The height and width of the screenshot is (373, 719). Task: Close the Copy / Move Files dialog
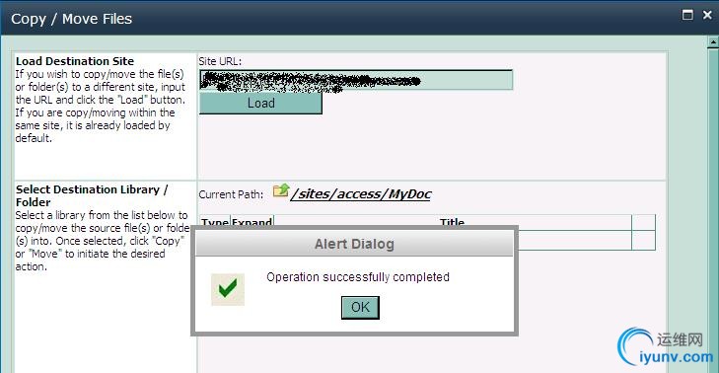click(707, 15)
